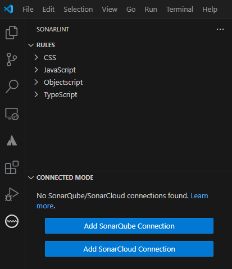Click the VS Code logo icon
Viewport: 232px width, 269px height.
pos(8,9)
